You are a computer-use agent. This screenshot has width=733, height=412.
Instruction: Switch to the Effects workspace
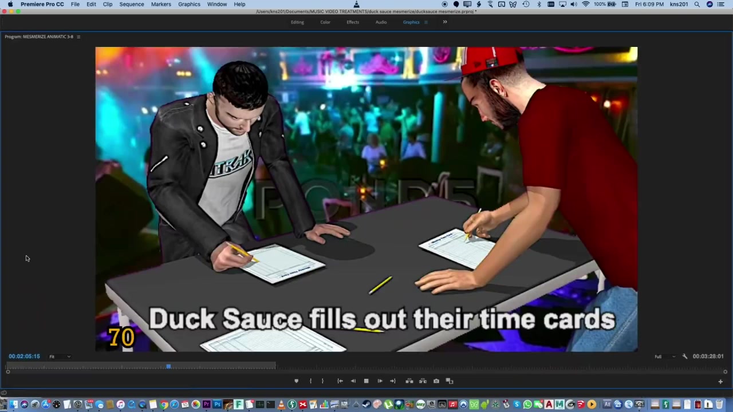(x=353, y=22)
